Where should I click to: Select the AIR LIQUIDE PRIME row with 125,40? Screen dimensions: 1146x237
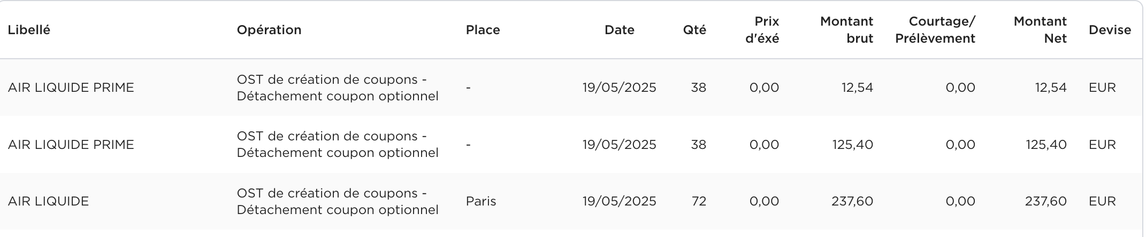pos(571,145)
